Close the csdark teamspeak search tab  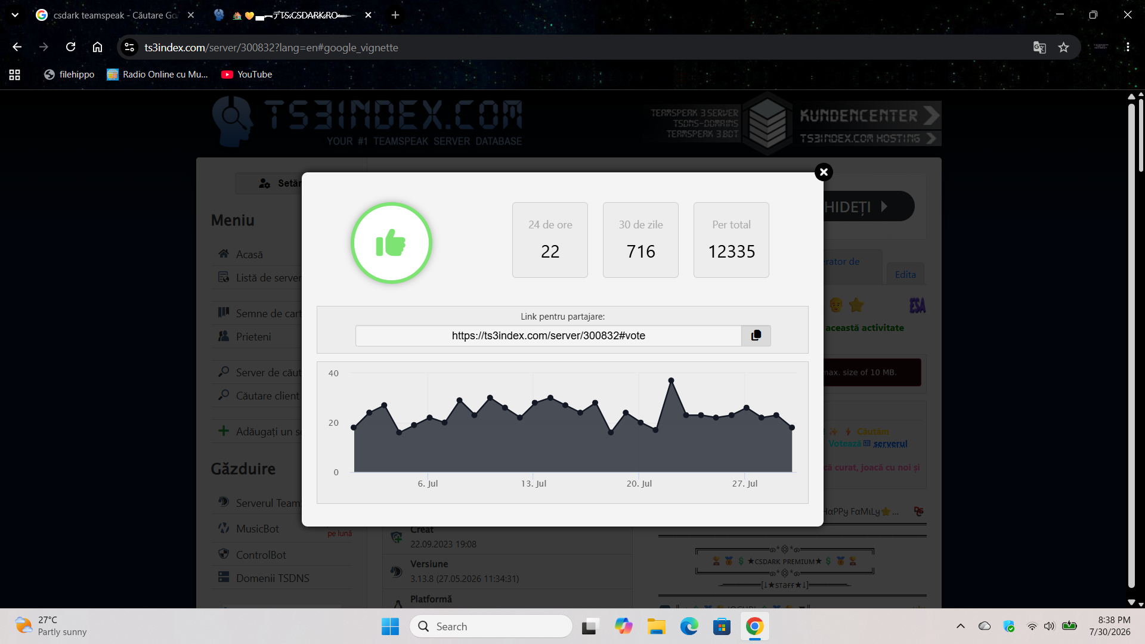(x=191, y=15)
